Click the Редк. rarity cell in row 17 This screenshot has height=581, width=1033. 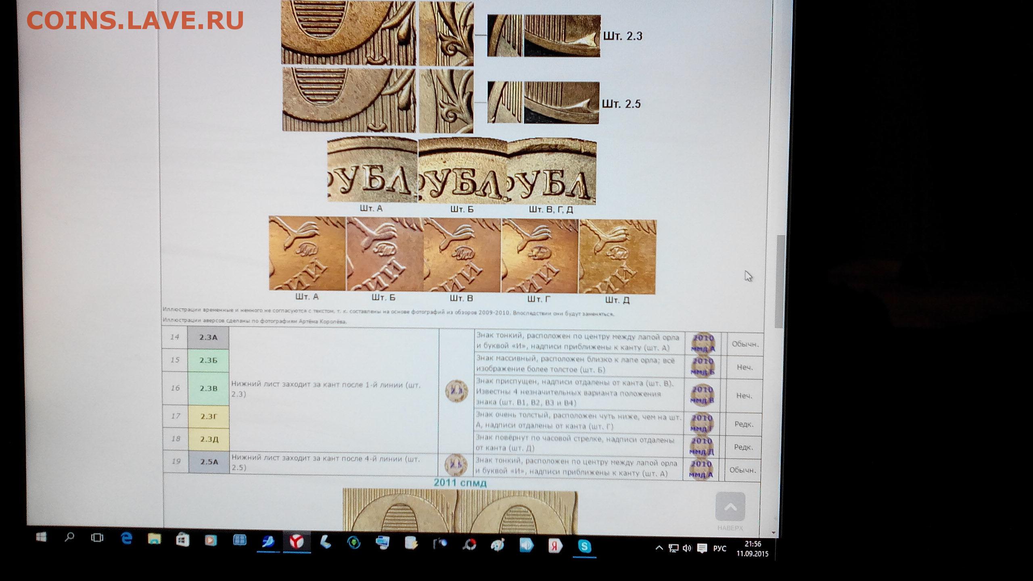point(744,424)
